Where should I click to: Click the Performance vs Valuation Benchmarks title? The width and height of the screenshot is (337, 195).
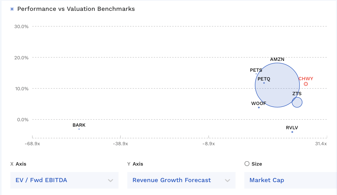[x=76, y=9]
